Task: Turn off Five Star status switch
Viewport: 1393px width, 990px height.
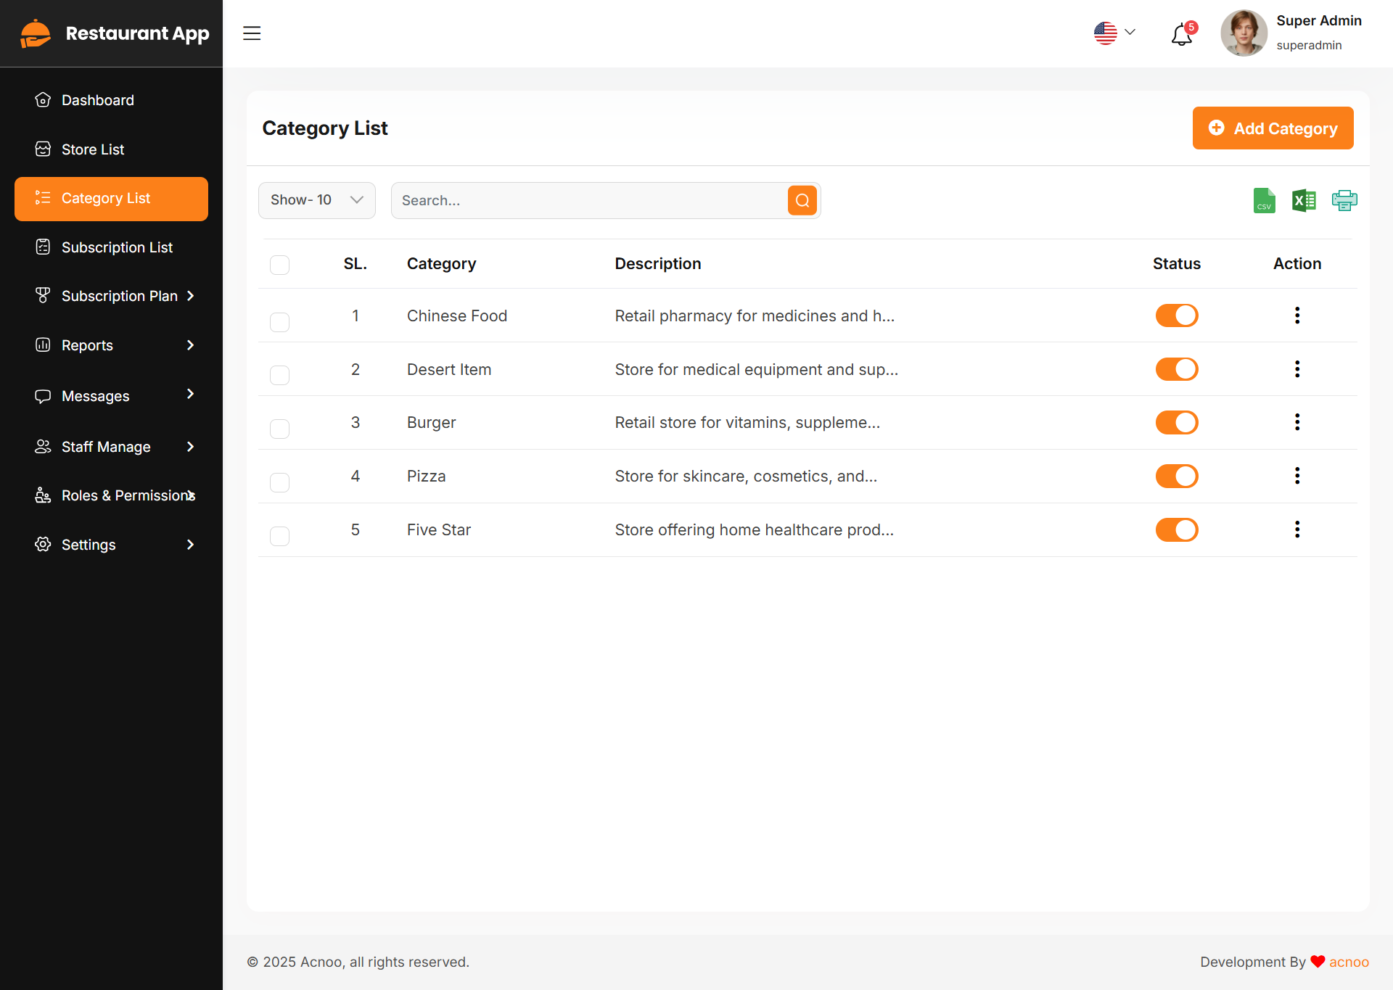Action: pos(1176,530)
